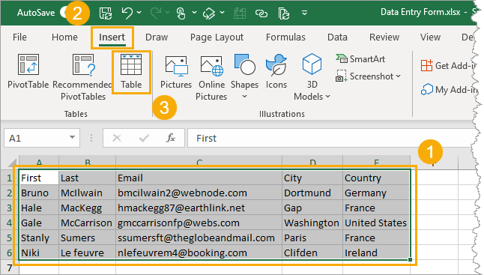Expand the 3D Models dropdown chevron
Viewport: 484px width, 275px height.
(328, 97)
